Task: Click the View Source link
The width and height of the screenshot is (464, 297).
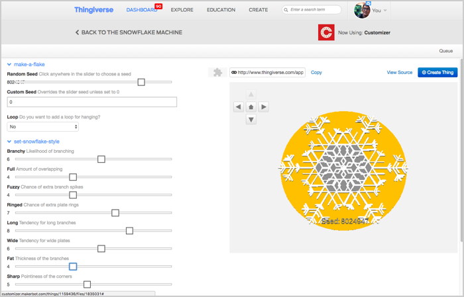Action: click(x=399, y=72)
